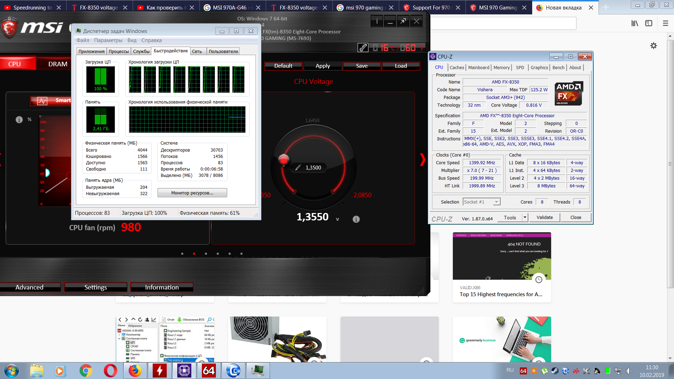Select the fourth page indicator dot
This screenshot has height=379, width=674.
coord(218,254)
